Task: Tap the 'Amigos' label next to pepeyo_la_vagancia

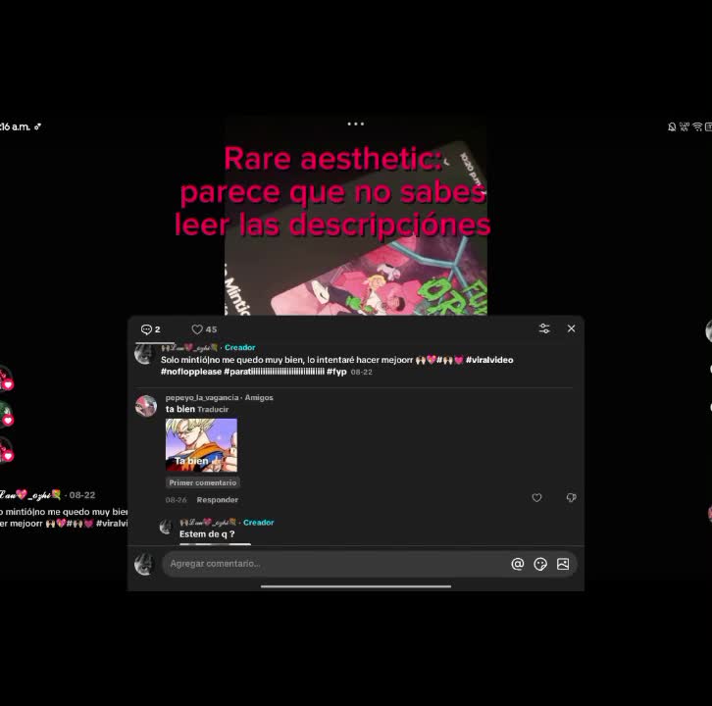Action: tap(259, 397)
